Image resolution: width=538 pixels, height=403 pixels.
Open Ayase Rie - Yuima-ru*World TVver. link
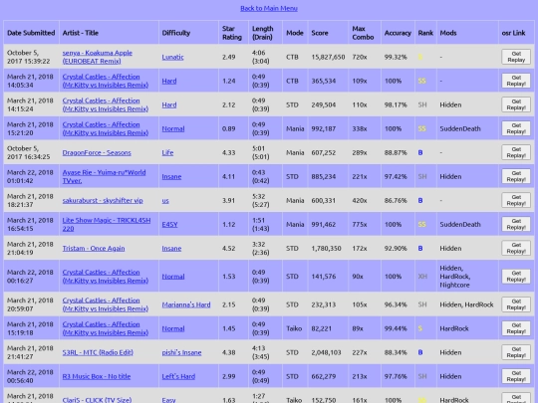[104, 176]
